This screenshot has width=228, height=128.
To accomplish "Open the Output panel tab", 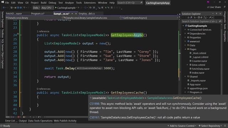I will pyautogui.click(x=23, y=121).
